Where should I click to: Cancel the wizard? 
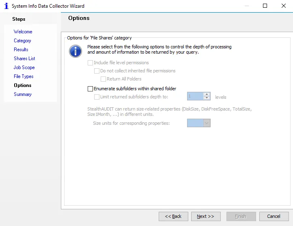[274, 216]
